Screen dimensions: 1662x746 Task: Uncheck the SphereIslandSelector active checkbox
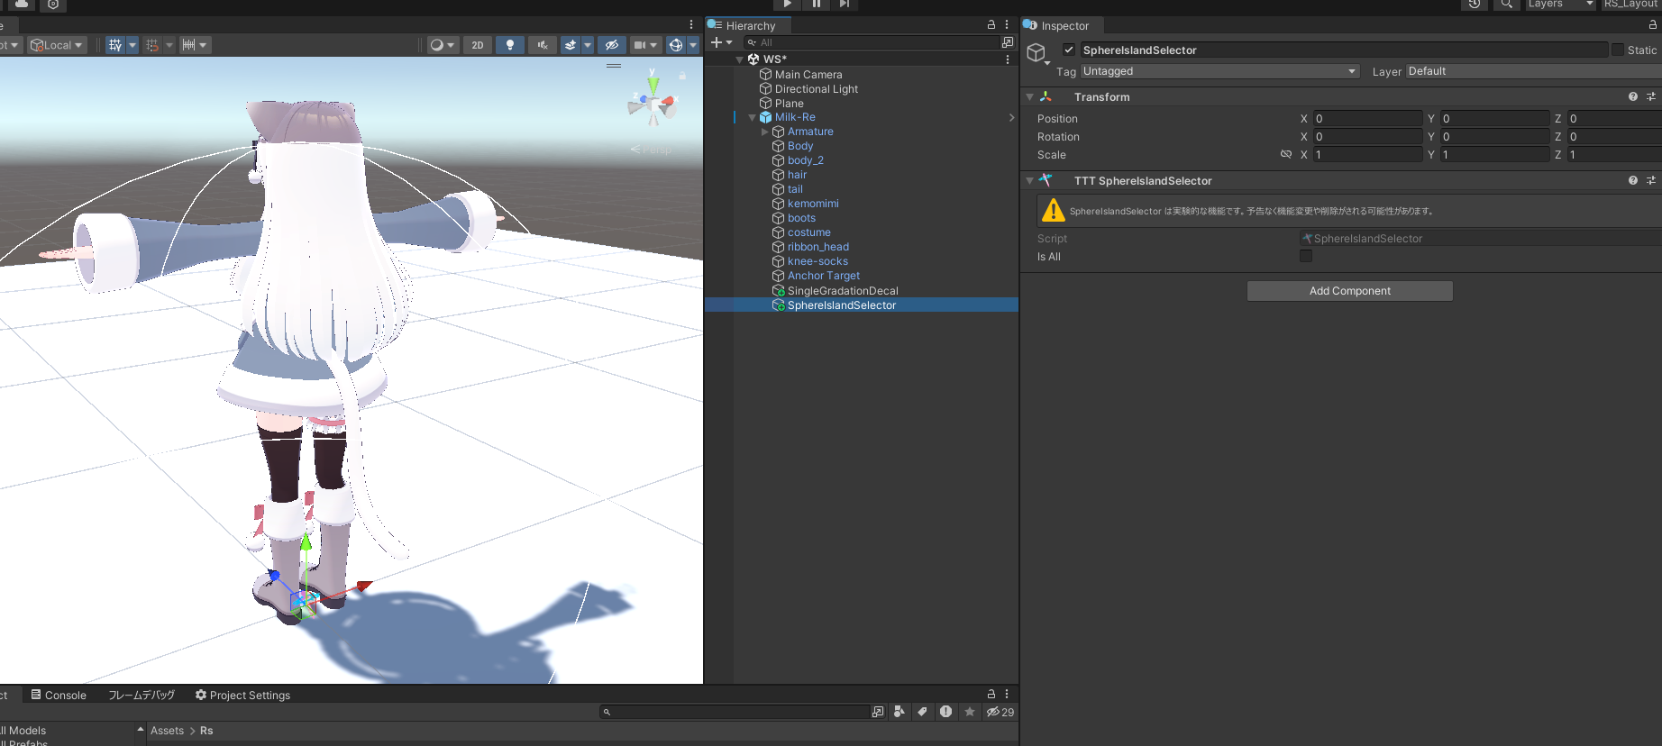pyautogui.click(x=1069, y=50)
